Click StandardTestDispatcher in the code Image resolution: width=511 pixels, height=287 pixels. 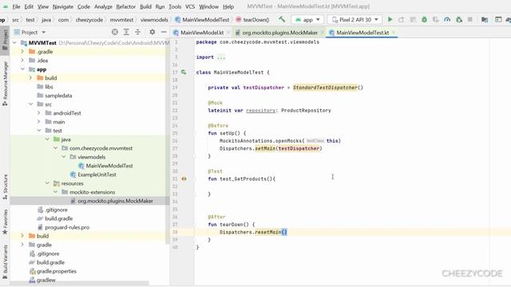(x=325, y=88)
